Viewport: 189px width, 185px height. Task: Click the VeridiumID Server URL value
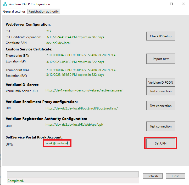click(84, 90)
